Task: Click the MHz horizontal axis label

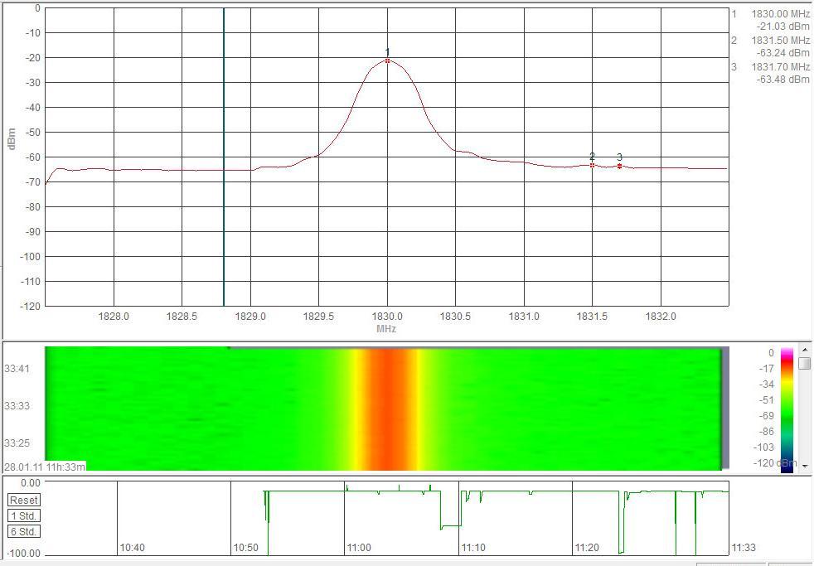Action: (386, 328)
